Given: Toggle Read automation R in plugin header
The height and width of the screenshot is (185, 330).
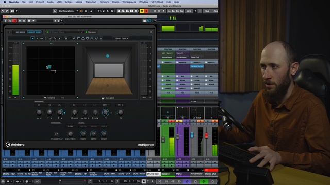Looking at the screenshot, I should click(20, 21).
